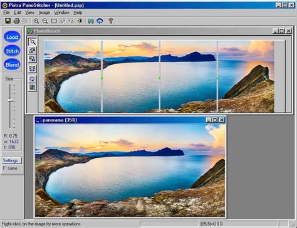Click the seam handle between second and third photos
The width and height of the screenshot is (297, 228).
coord(160,78)
